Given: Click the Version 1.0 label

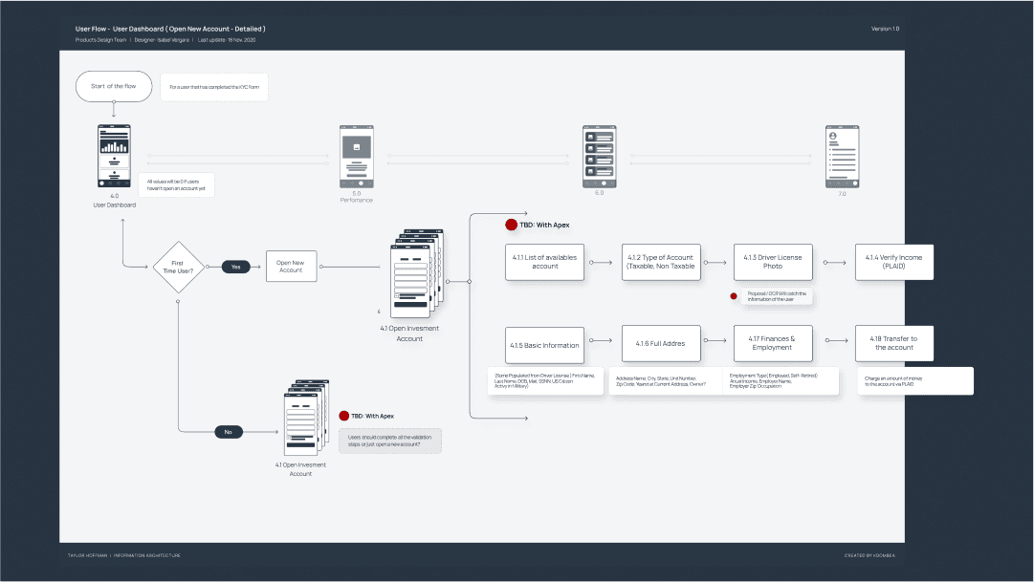Looking at the screenshot, I should [885, 29].
